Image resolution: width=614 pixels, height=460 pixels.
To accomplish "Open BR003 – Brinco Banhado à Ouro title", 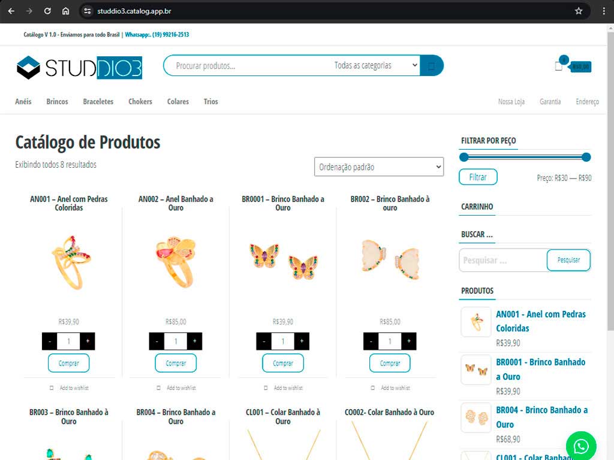I will (69, 417).
